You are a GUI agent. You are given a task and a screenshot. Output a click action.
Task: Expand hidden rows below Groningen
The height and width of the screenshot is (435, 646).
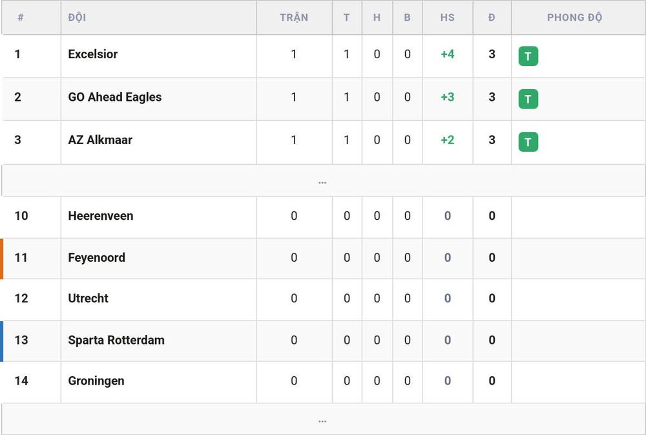click(x=322, y=419)
